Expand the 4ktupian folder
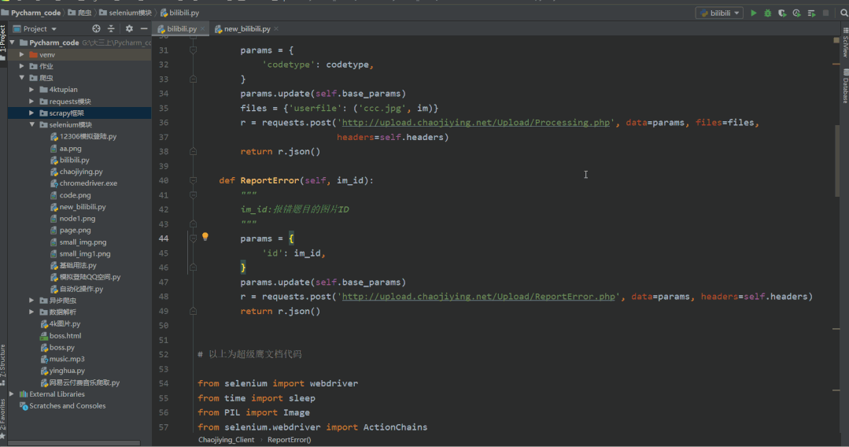This screenshot has height=447, width=849. [x=31, y=90]
